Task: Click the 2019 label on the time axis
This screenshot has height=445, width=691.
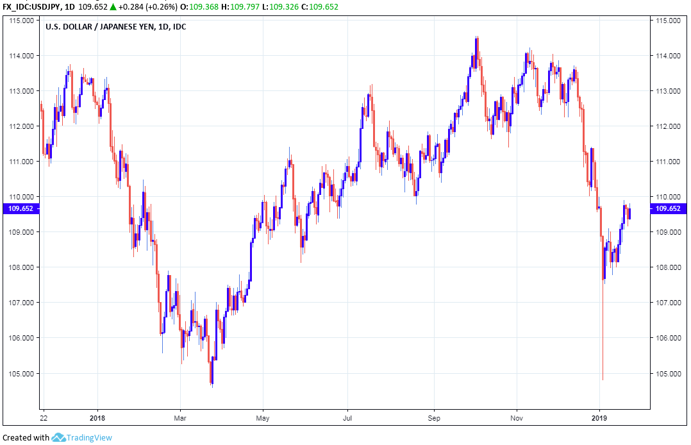Action: pos(599,416)
